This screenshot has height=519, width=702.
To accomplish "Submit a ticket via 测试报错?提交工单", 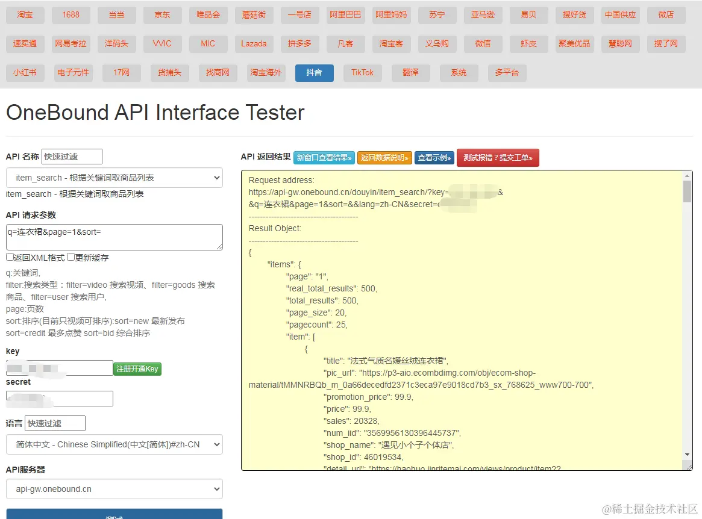I will tap(498, 158).
